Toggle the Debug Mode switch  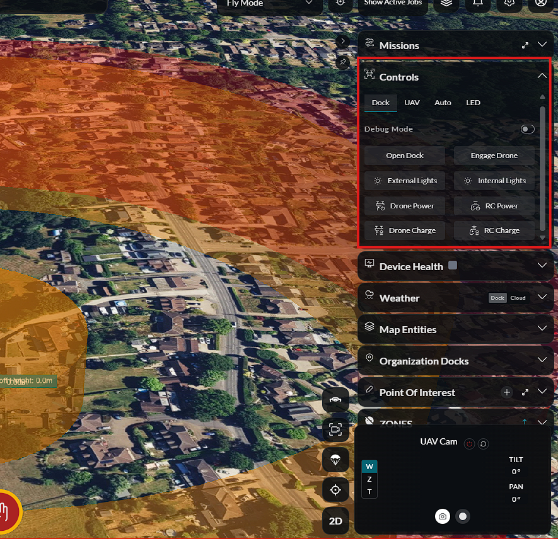click(527, 129)
